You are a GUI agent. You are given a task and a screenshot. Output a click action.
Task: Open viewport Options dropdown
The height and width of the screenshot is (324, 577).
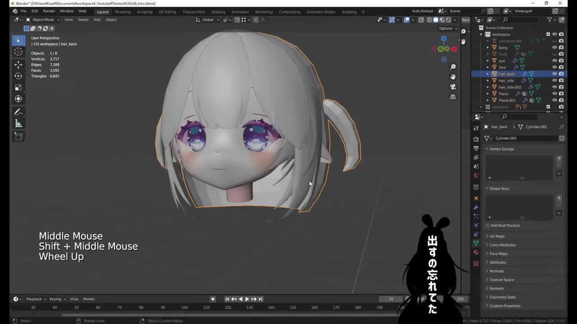coord(447,28)
